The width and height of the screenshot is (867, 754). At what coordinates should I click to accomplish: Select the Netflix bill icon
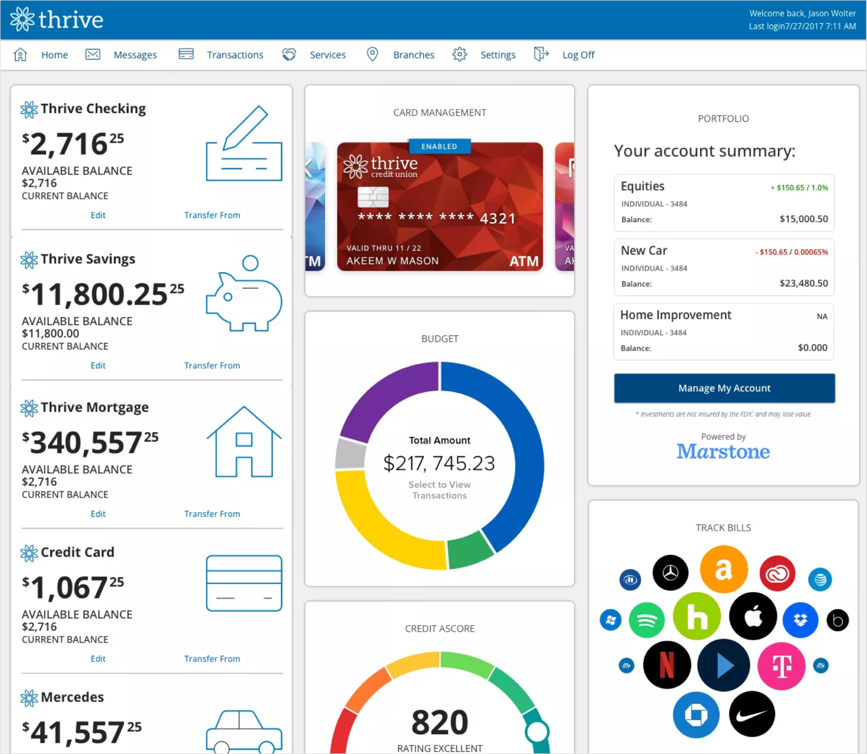tap(667, 665)
